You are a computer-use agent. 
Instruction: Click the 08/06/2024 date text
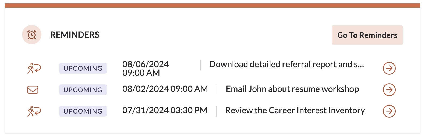(146, 64)
